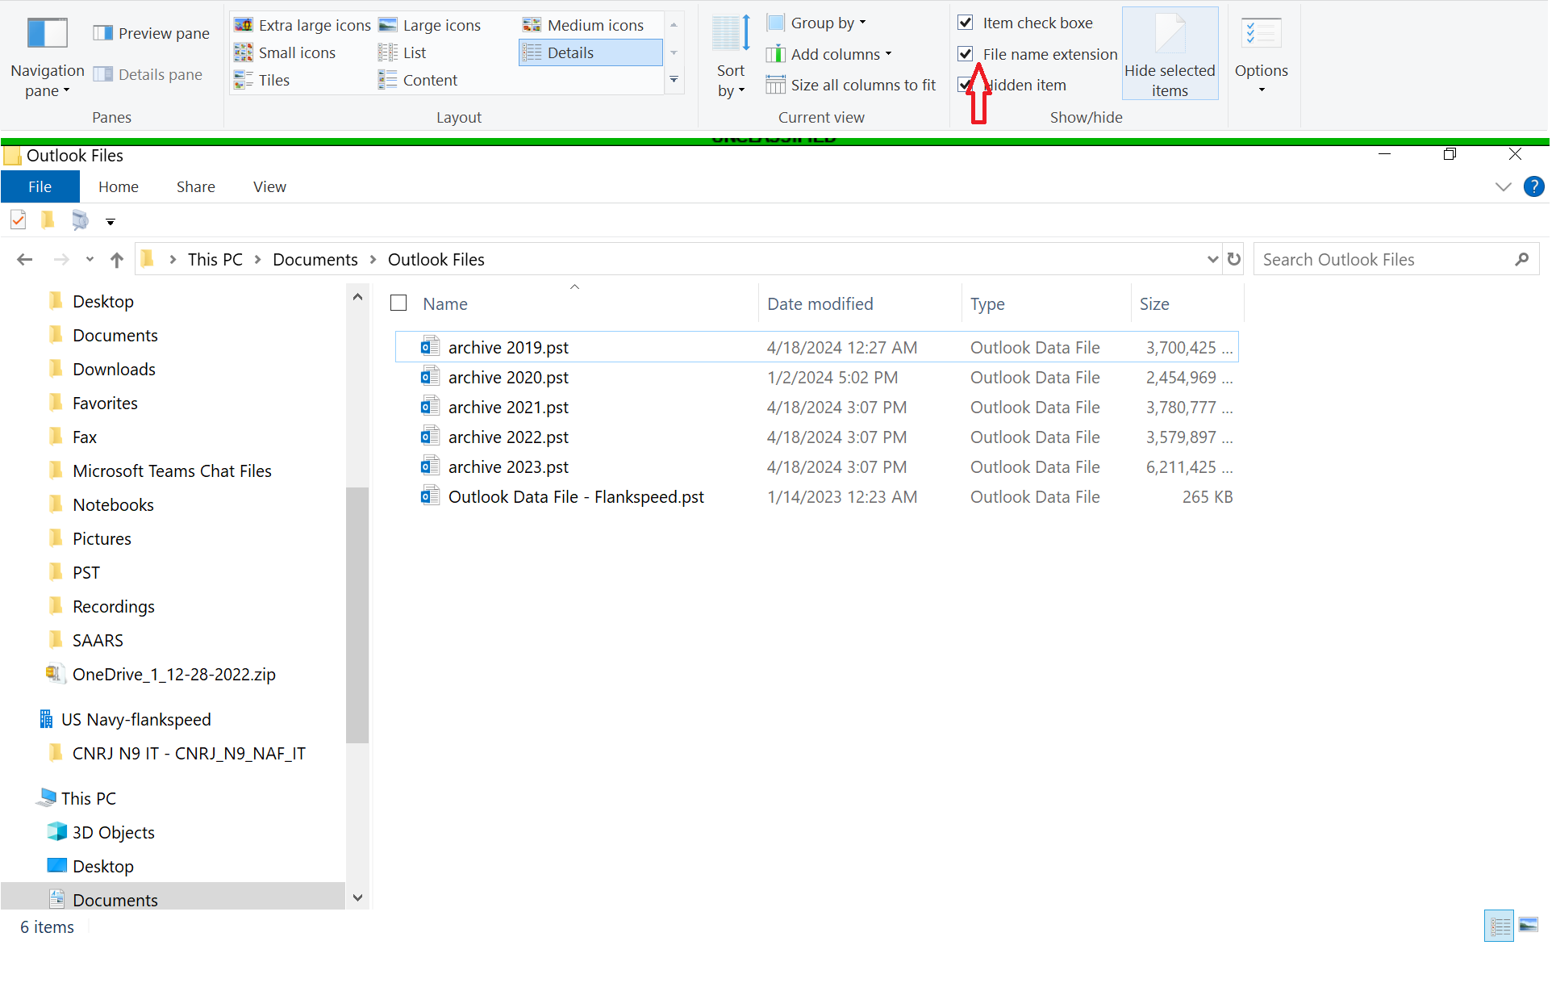Screen dimensions: 1556x1008
Task: Uncheck the Item check boxes option
Action: point(965,23)
